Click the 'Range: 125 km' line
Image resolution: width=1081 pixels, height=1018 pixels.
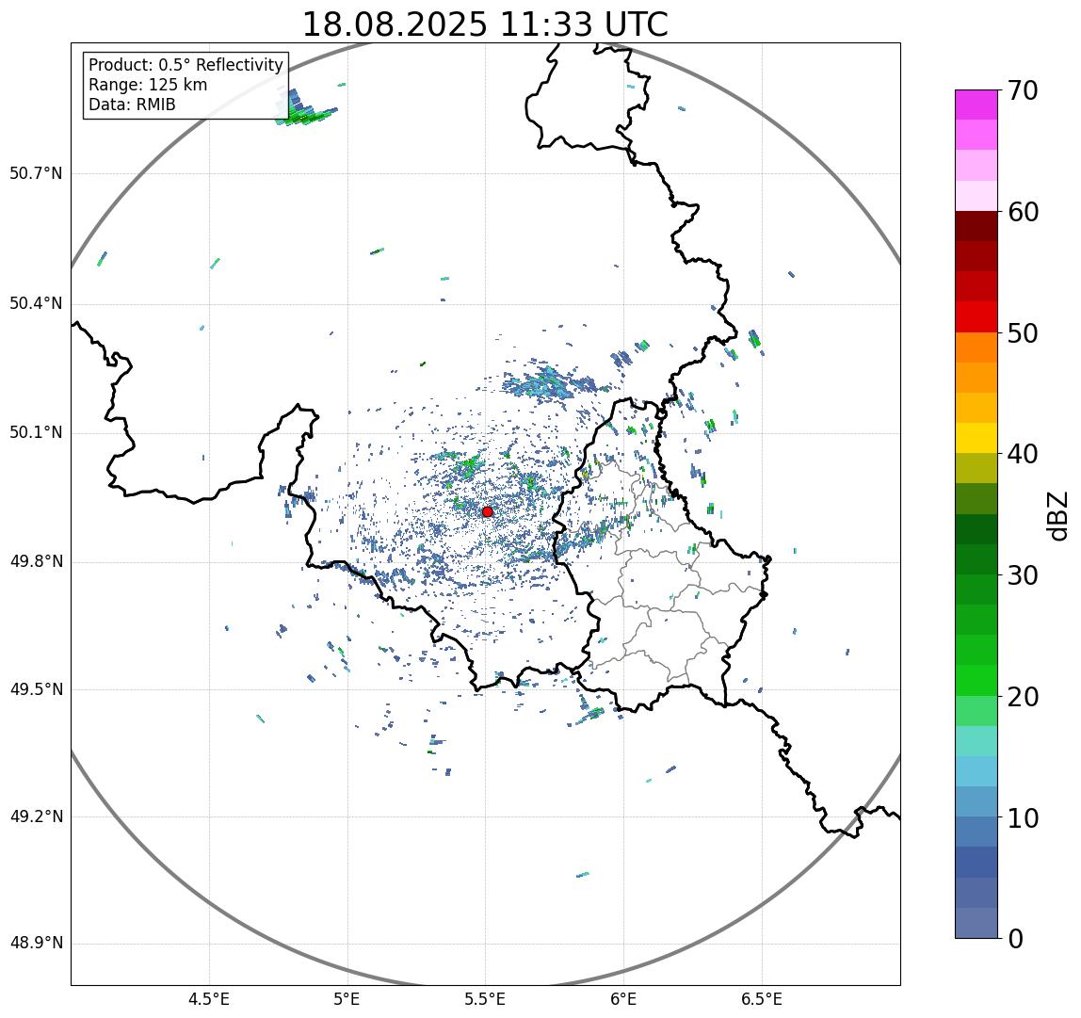[x=148, y=85]
